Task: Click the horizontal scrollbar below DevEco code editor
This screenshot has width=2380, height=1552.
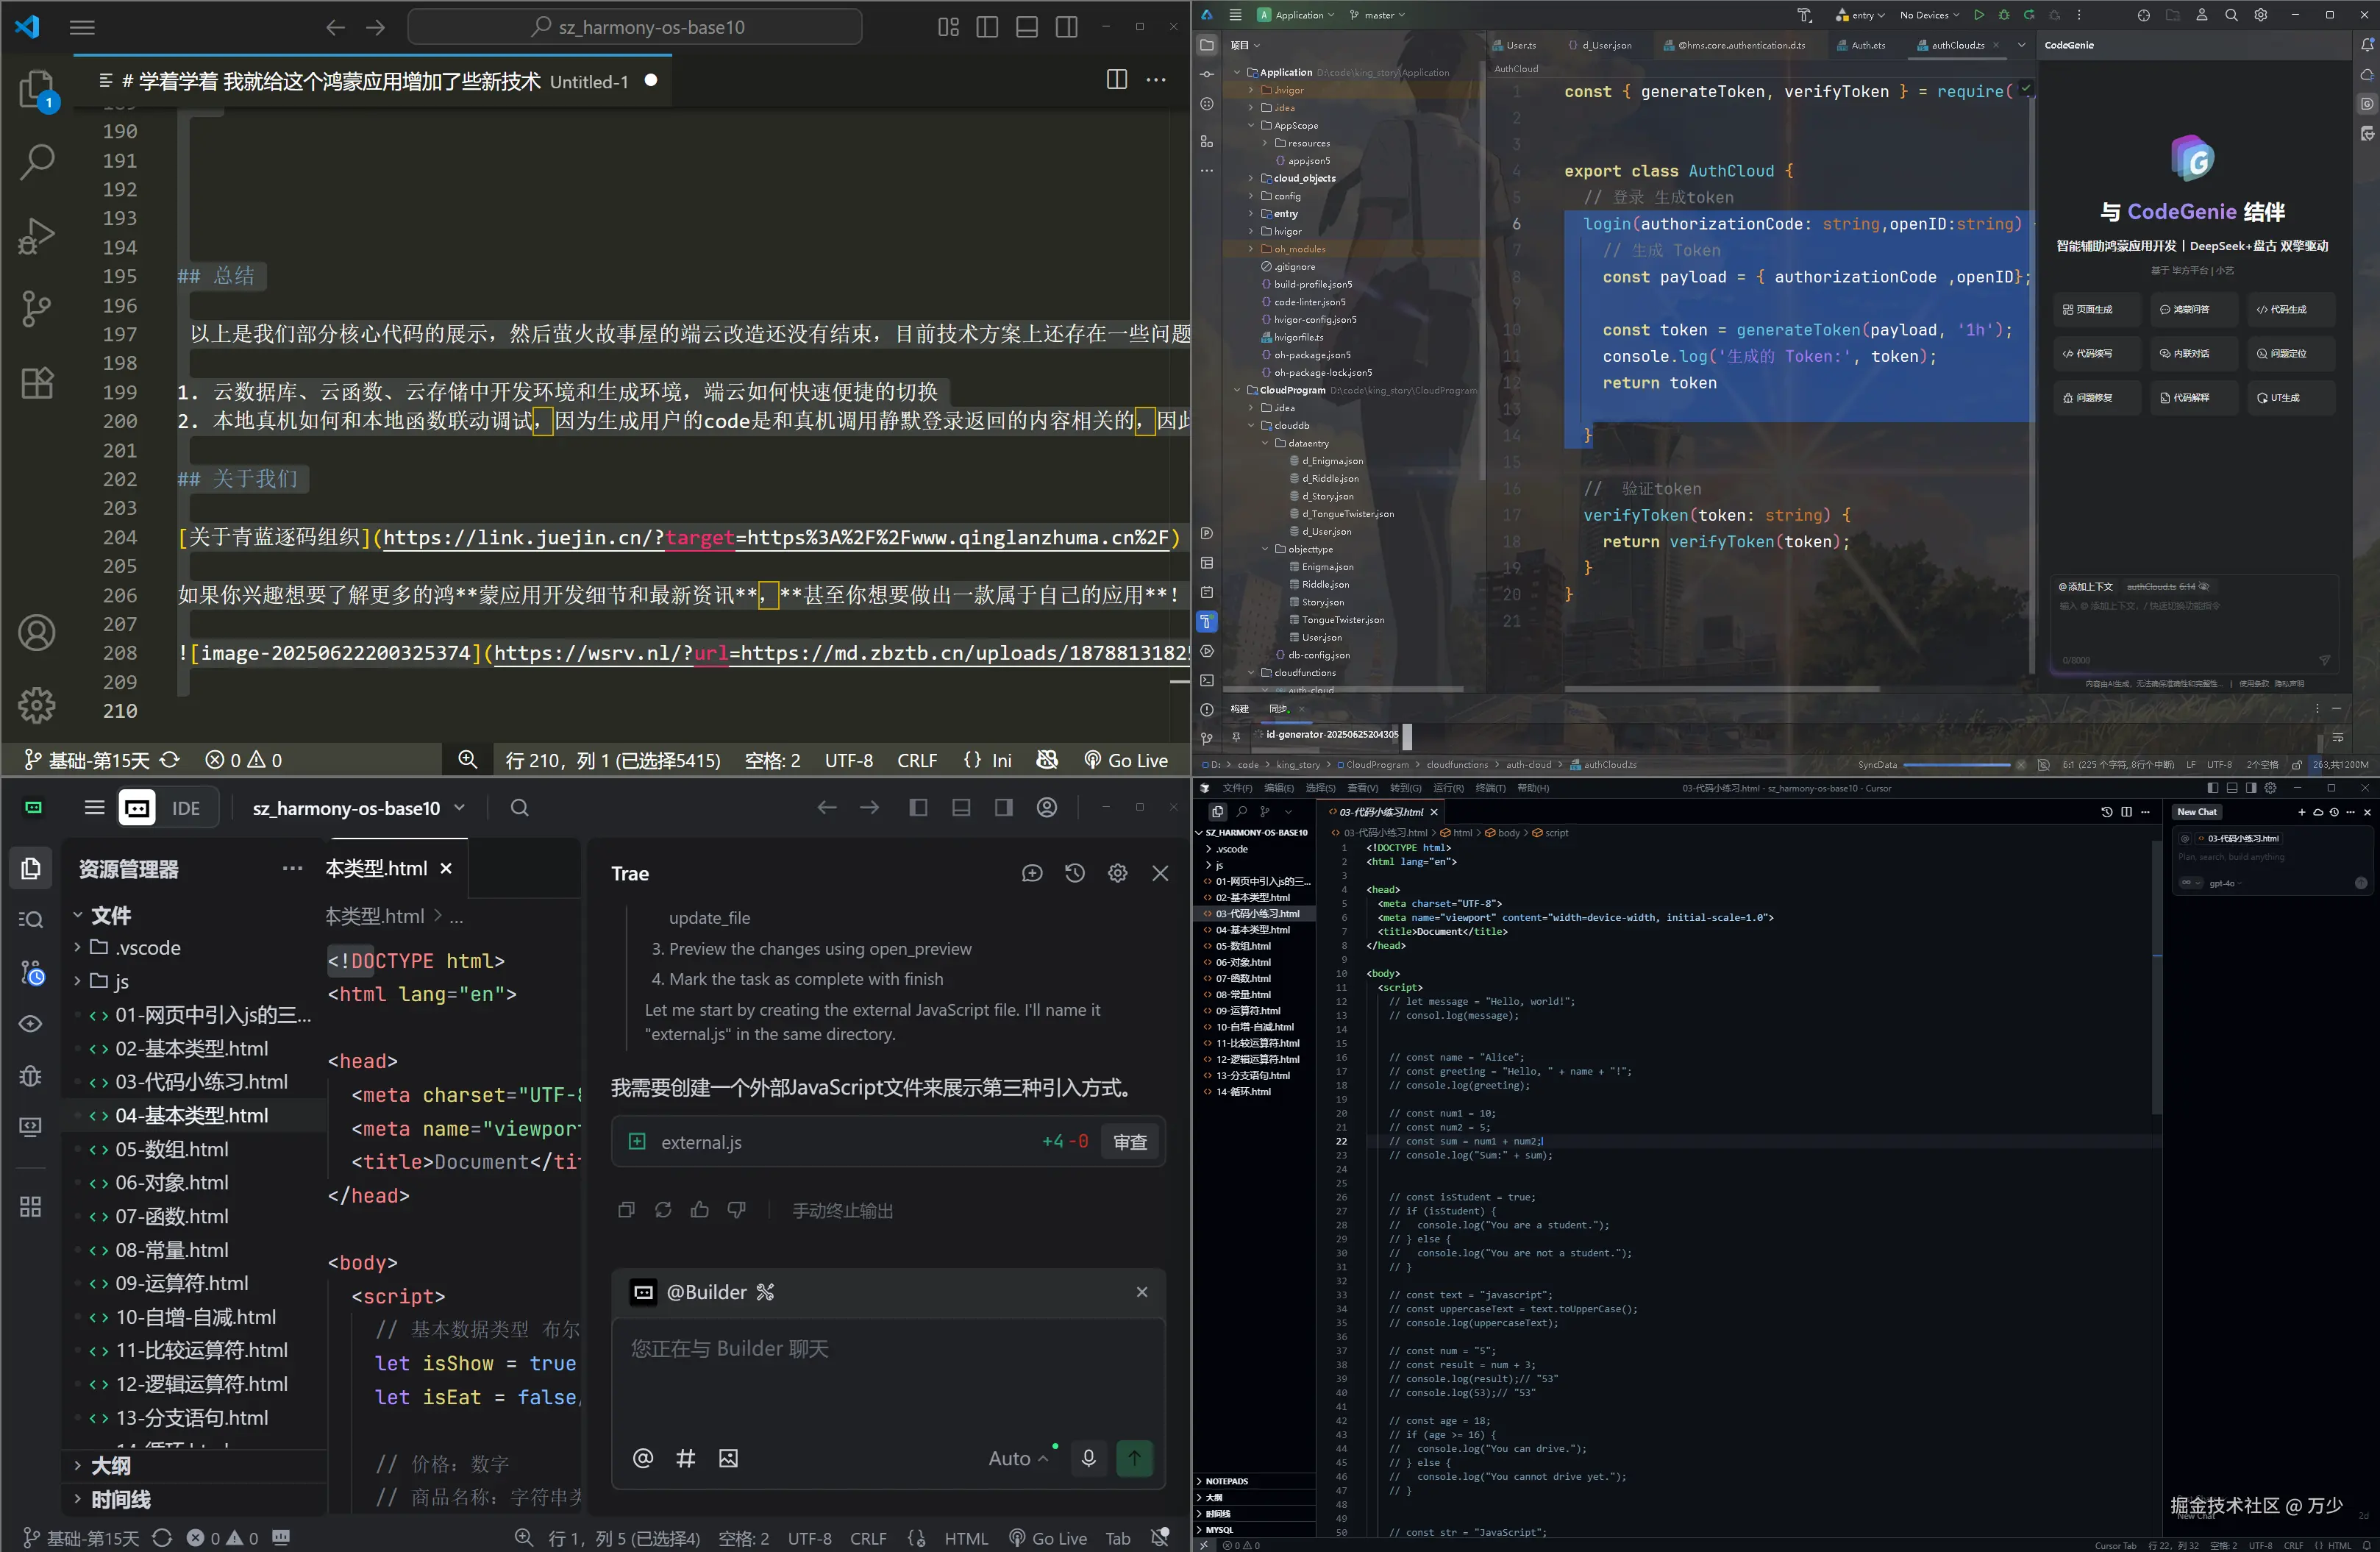Action: [1721, 688]
